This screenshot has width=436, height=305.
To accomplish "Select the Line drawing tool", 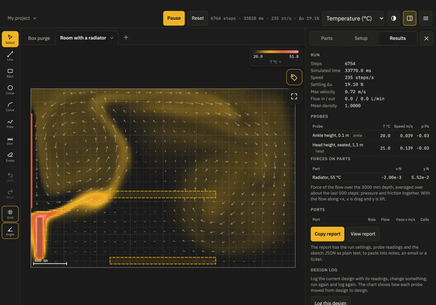I will pos(10,56).
